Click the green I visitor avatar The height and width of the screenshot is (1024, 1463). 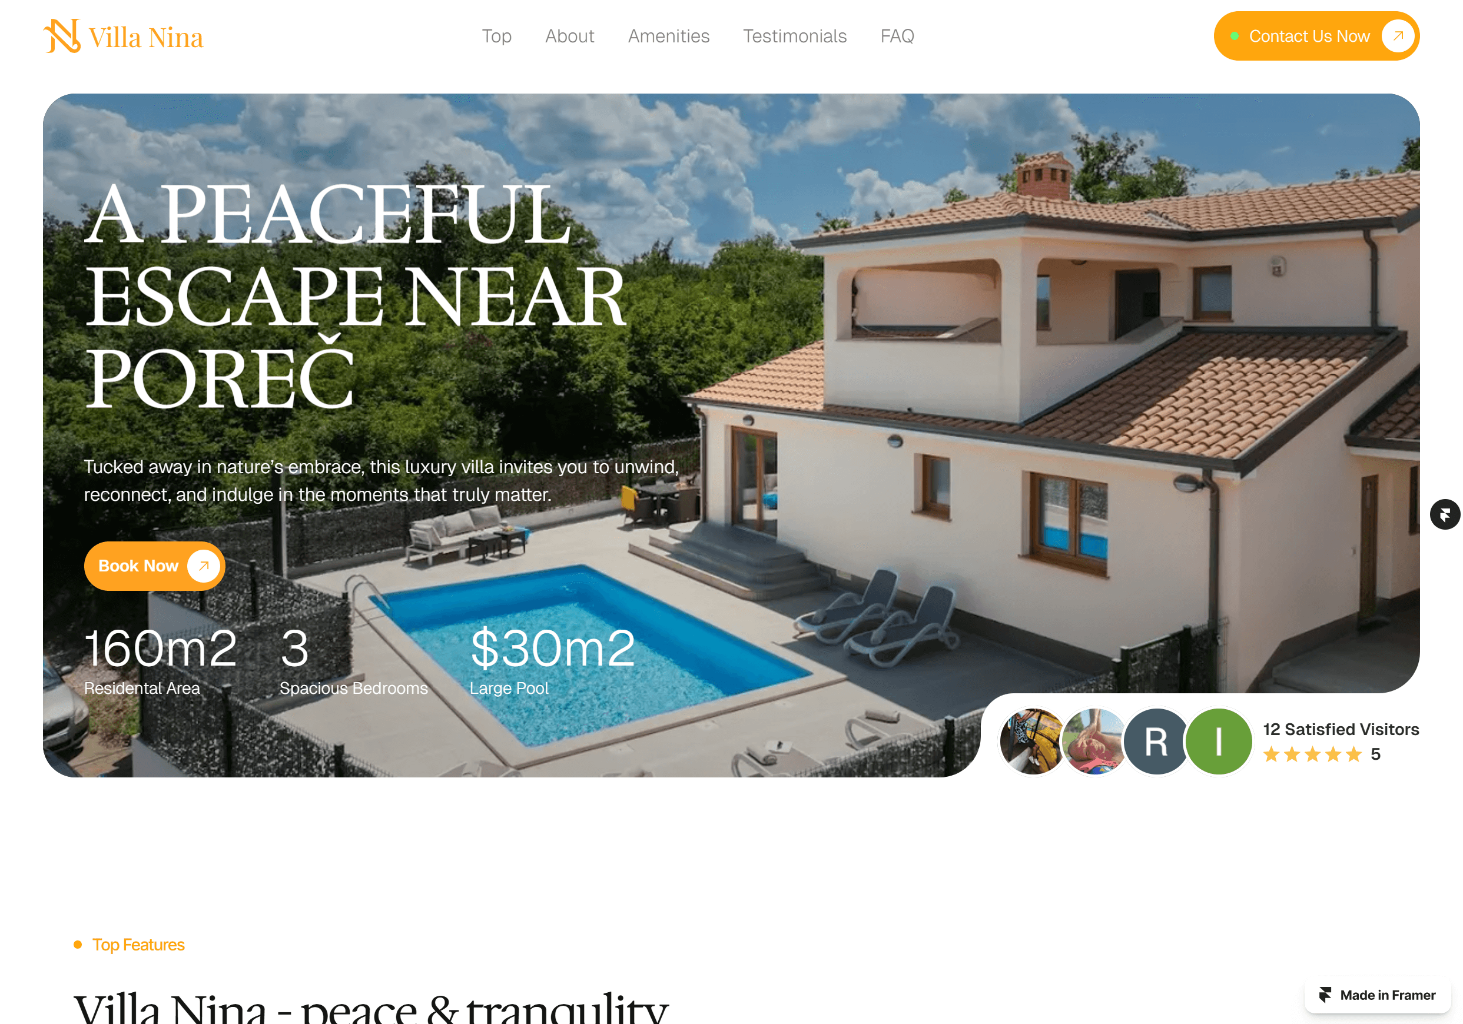[1217, 742]
